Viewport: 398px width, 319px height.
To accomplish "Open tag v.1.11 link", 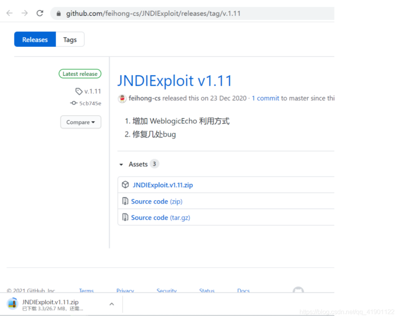I will [x=93, y=91].
